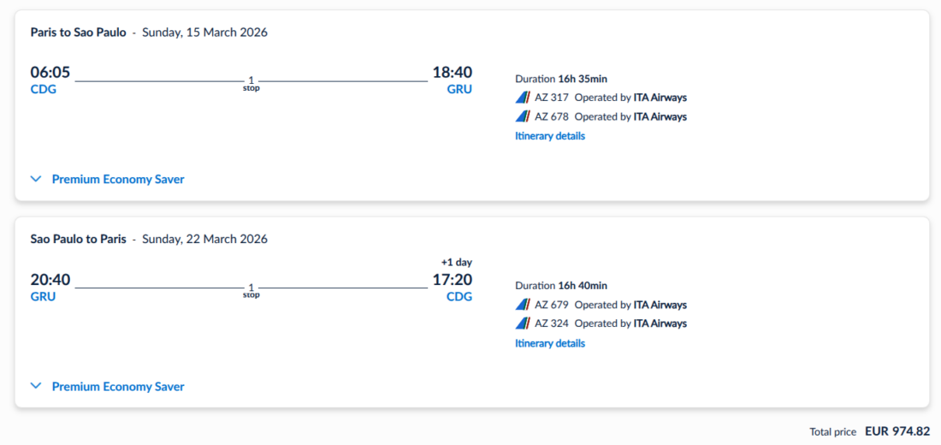Open Itinerary details for Paris to Sao Paulo

(x=550, y=136)
